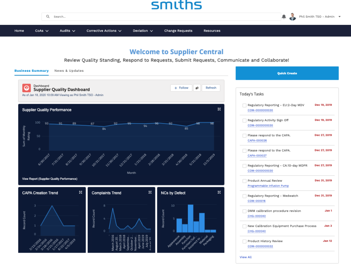Screen dimensions: 351x267
Task: Open COM-0000000030 link under EU:2-Day MDV
Action: 260,110
